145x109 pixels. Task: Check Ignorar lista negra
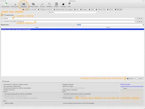(61, 86)
